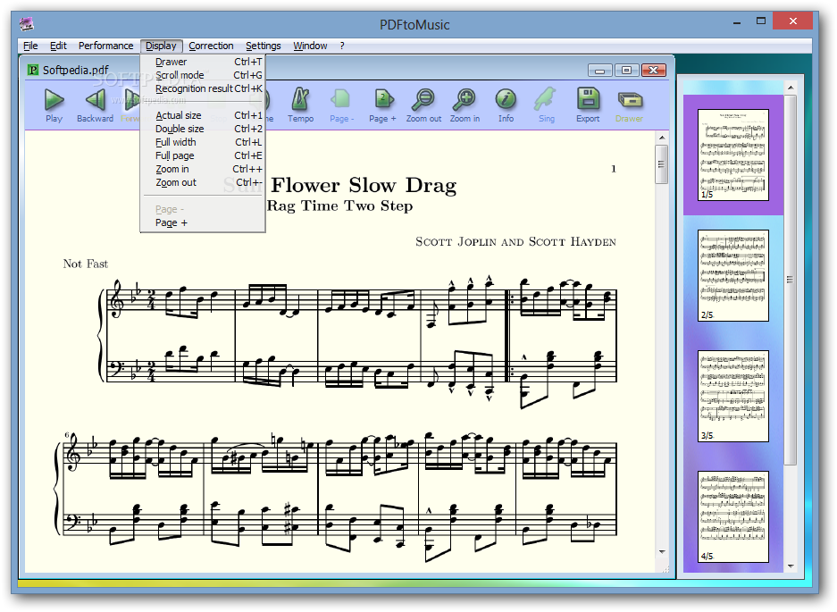This screenshot has width=837, height=612.
Task: Select Full width menu entry
Action: (x=203, y=142)
